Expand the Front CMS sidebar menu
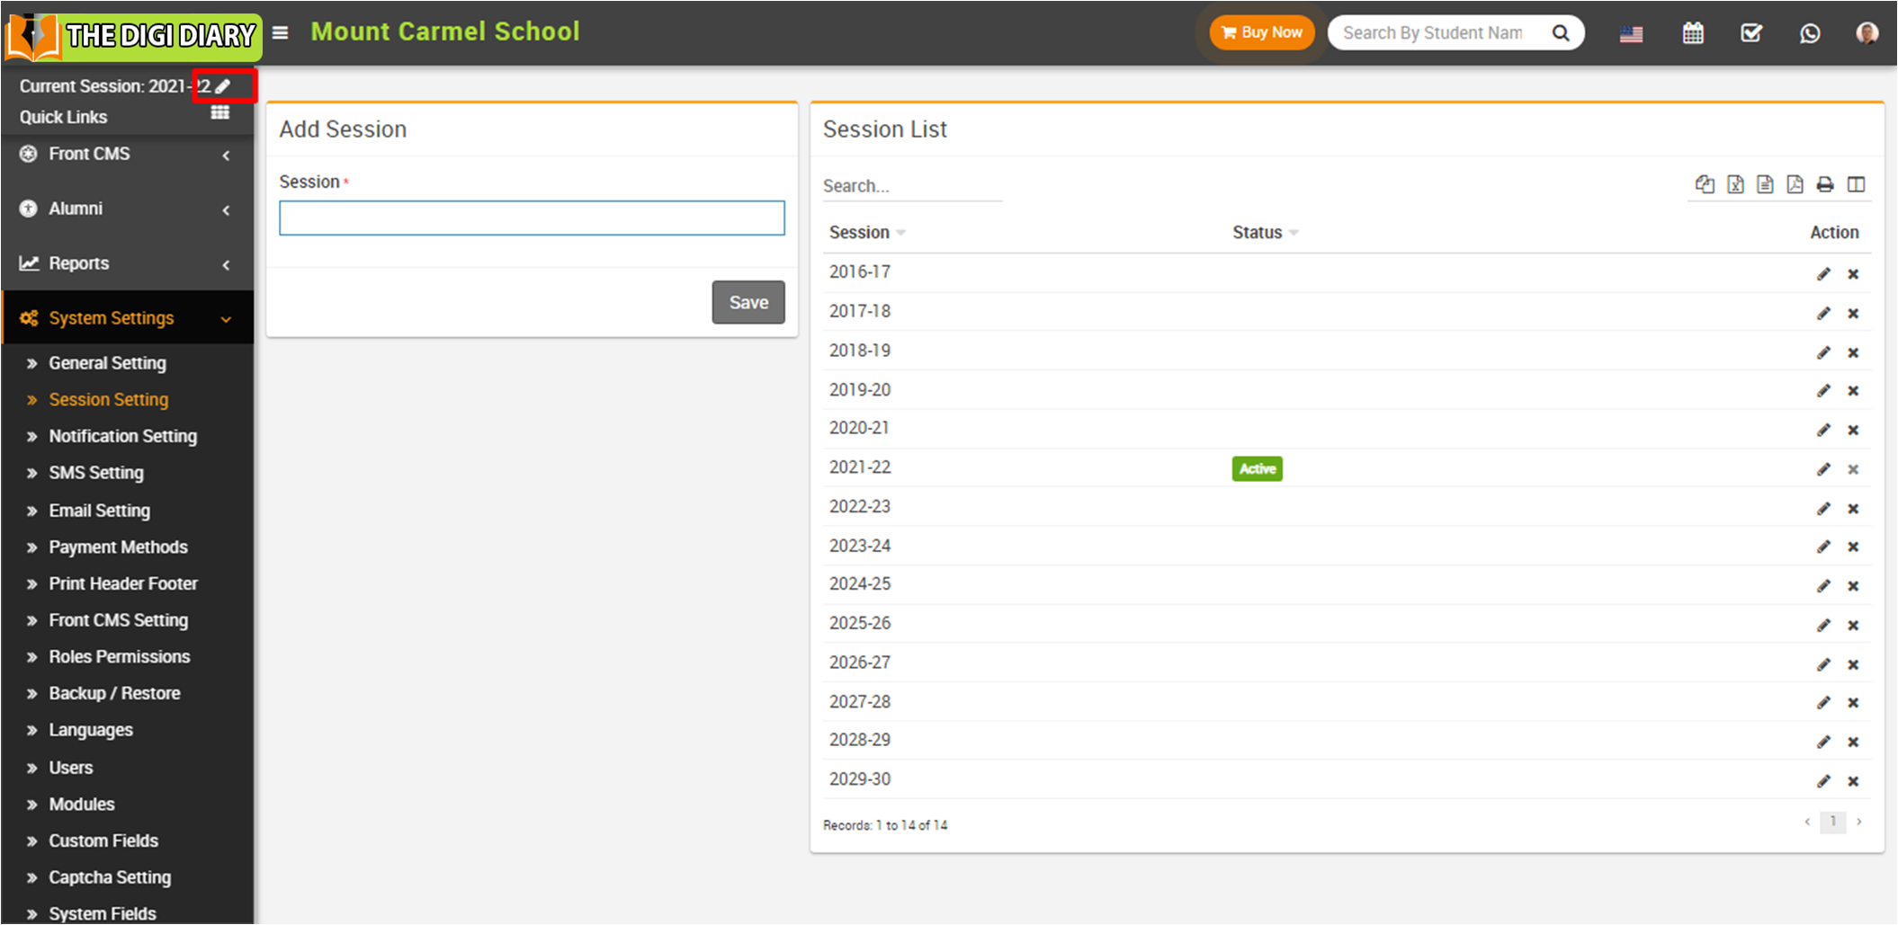 coord(126,155)
